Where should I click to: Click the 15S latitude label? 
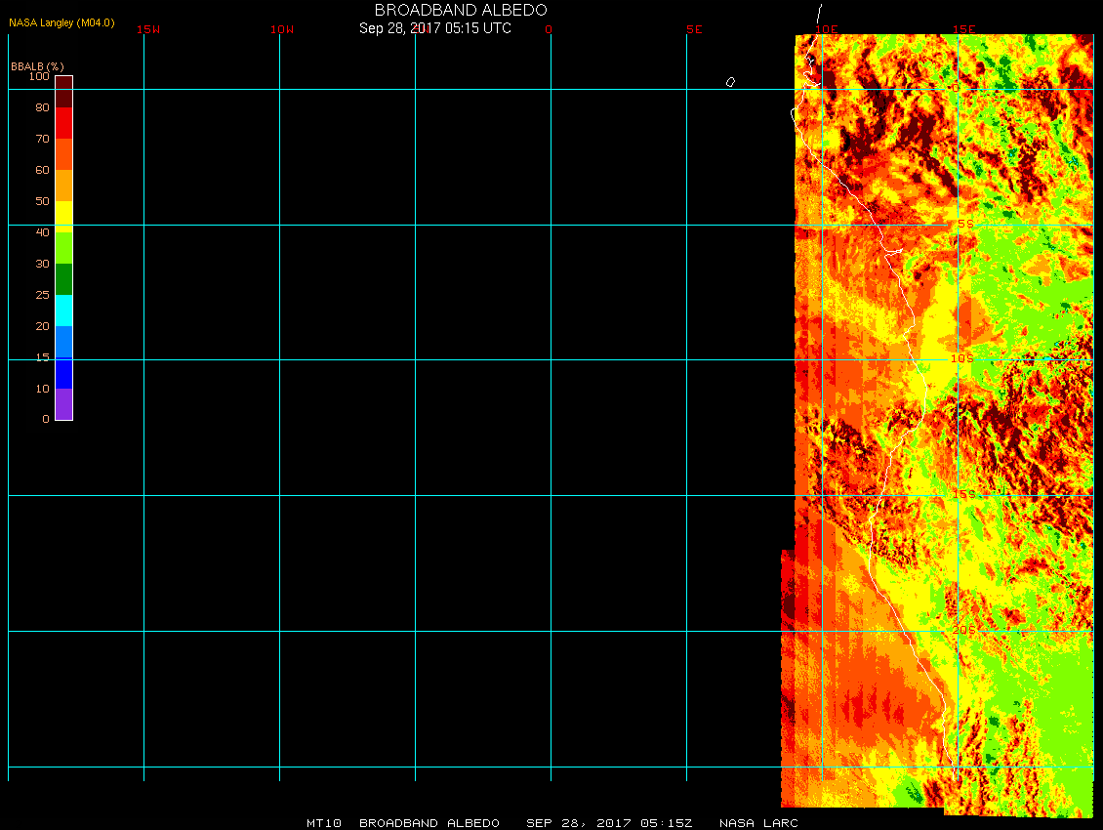pos(963,494)
